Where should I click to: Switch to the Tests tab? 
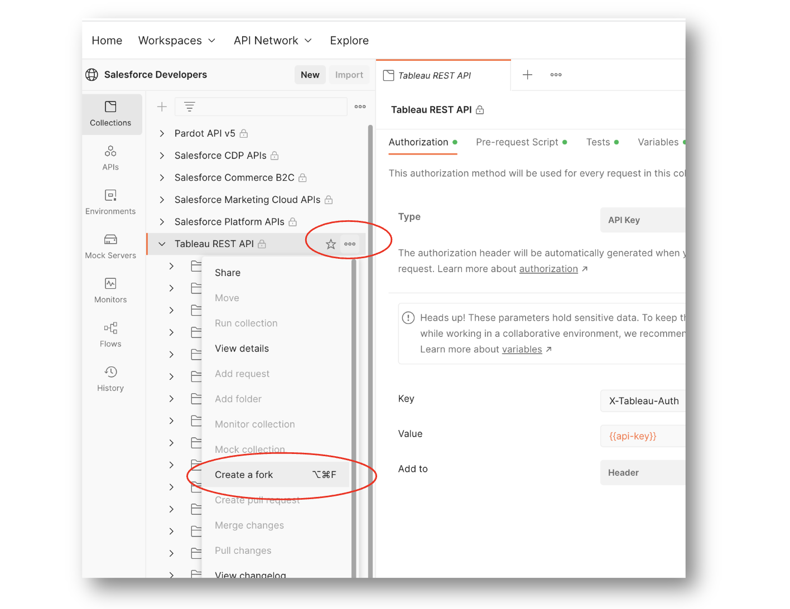pos(602,142)
